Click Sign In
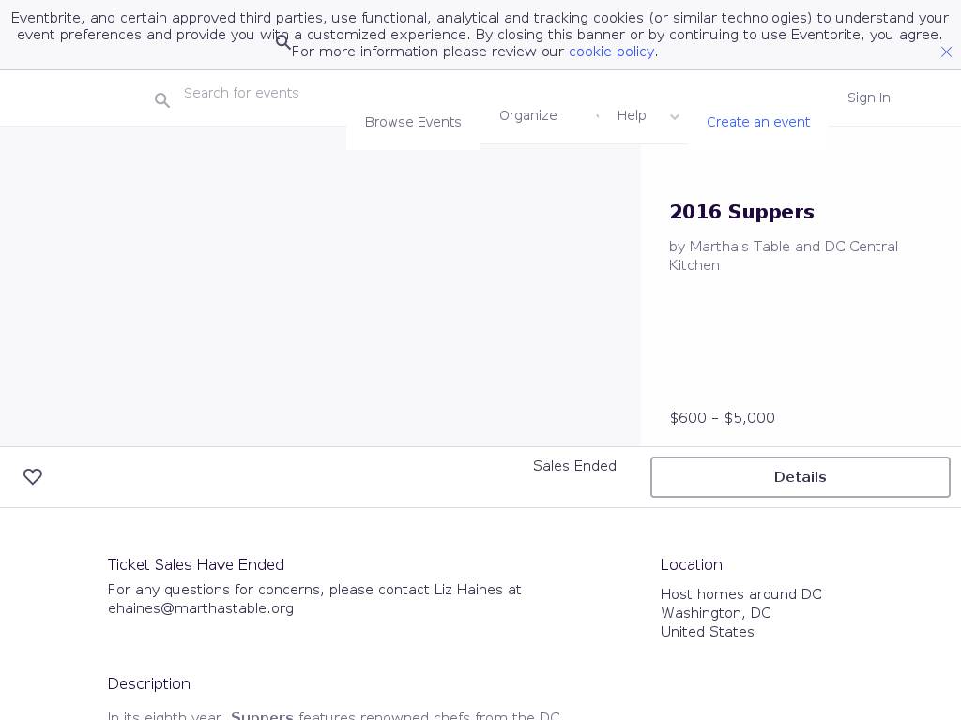The image size is (961, 720). (868, 97)
